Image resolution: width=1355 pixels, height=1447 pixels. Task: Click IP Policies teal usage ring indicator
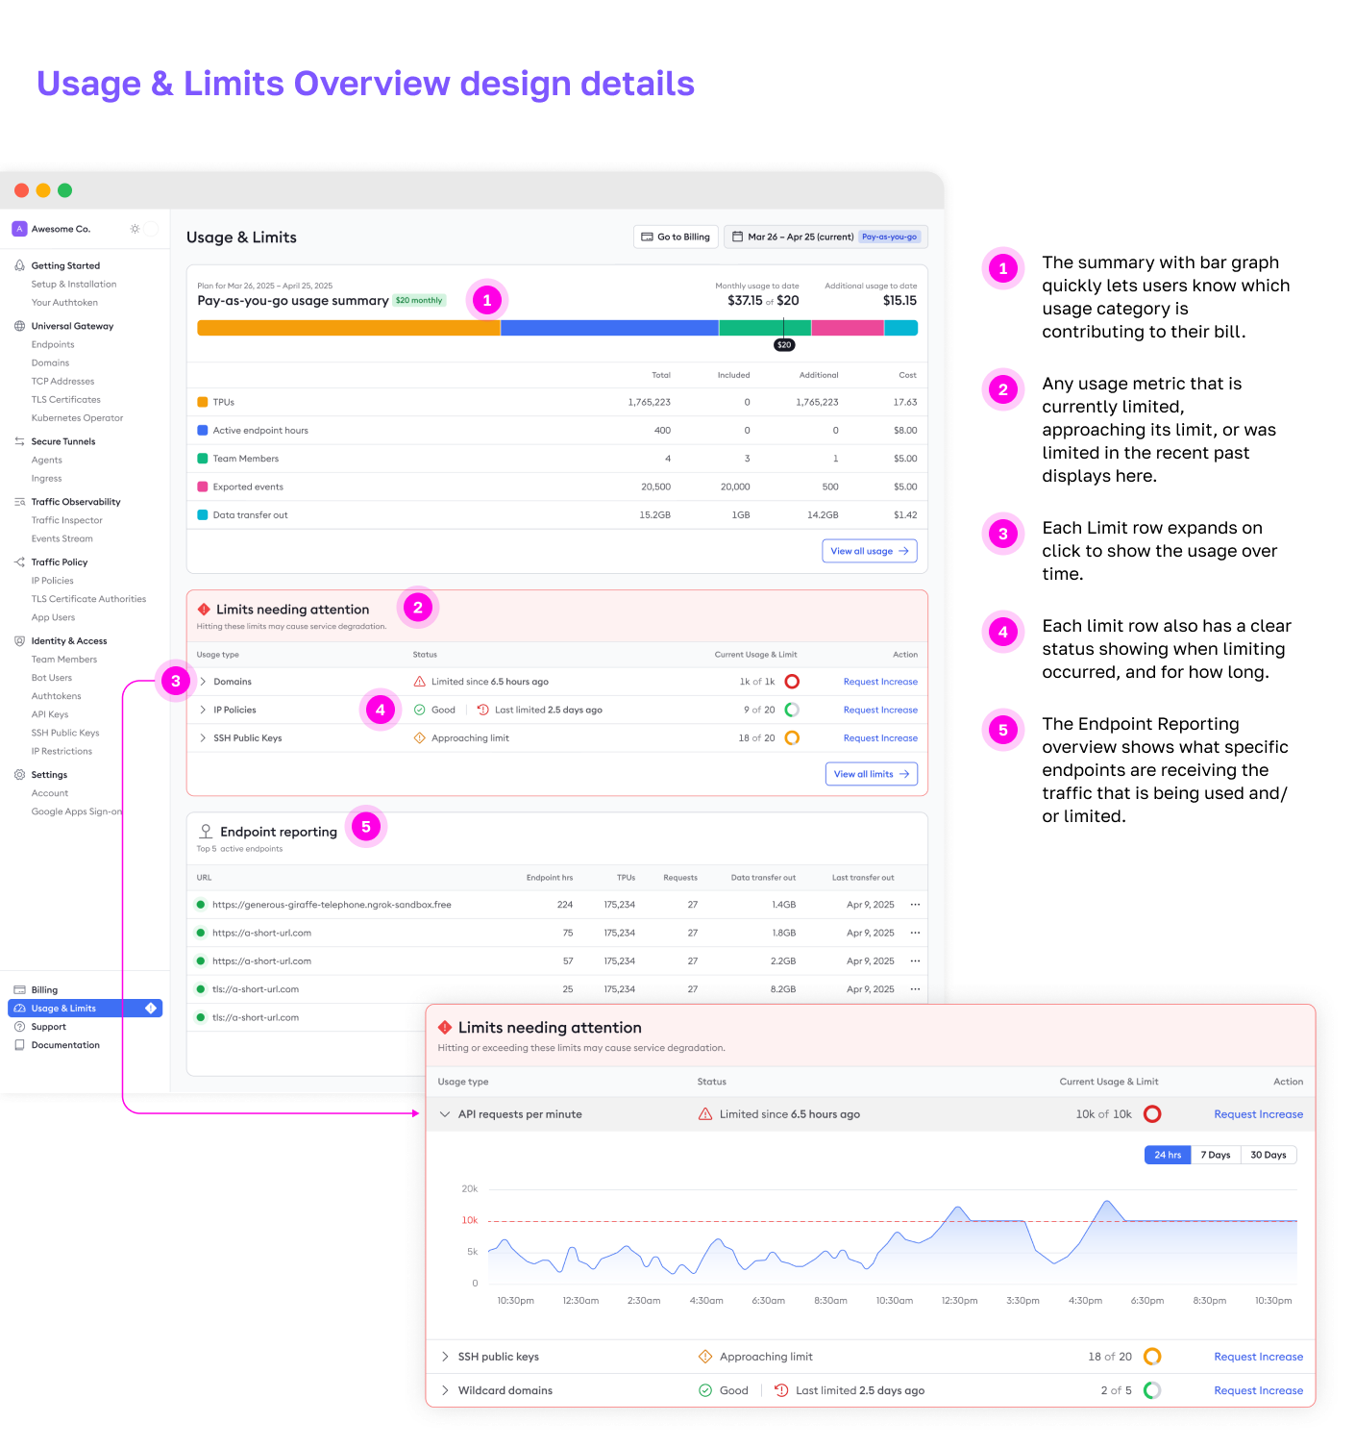click(792, 710)
